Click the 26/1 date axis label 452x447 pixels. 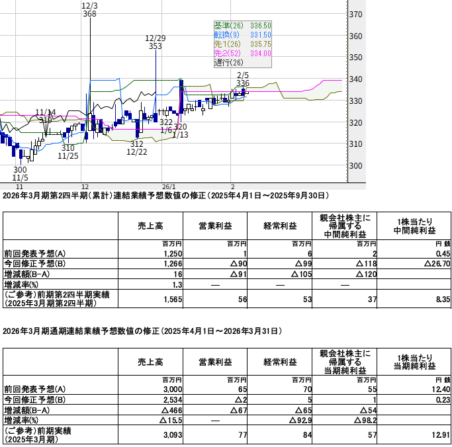(x=169, y=186)
